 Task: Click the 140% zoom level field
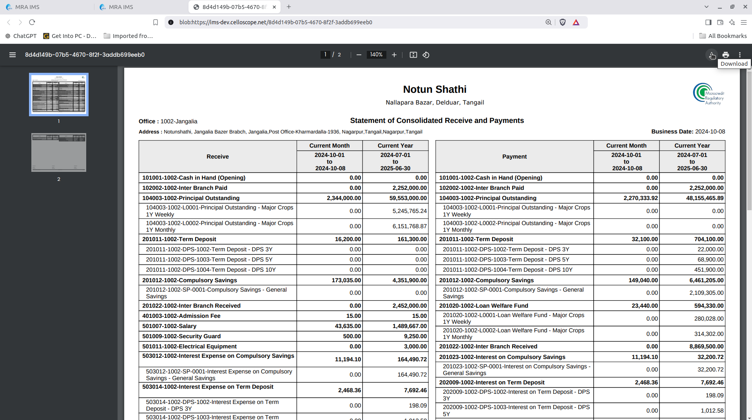coord(376,55)
